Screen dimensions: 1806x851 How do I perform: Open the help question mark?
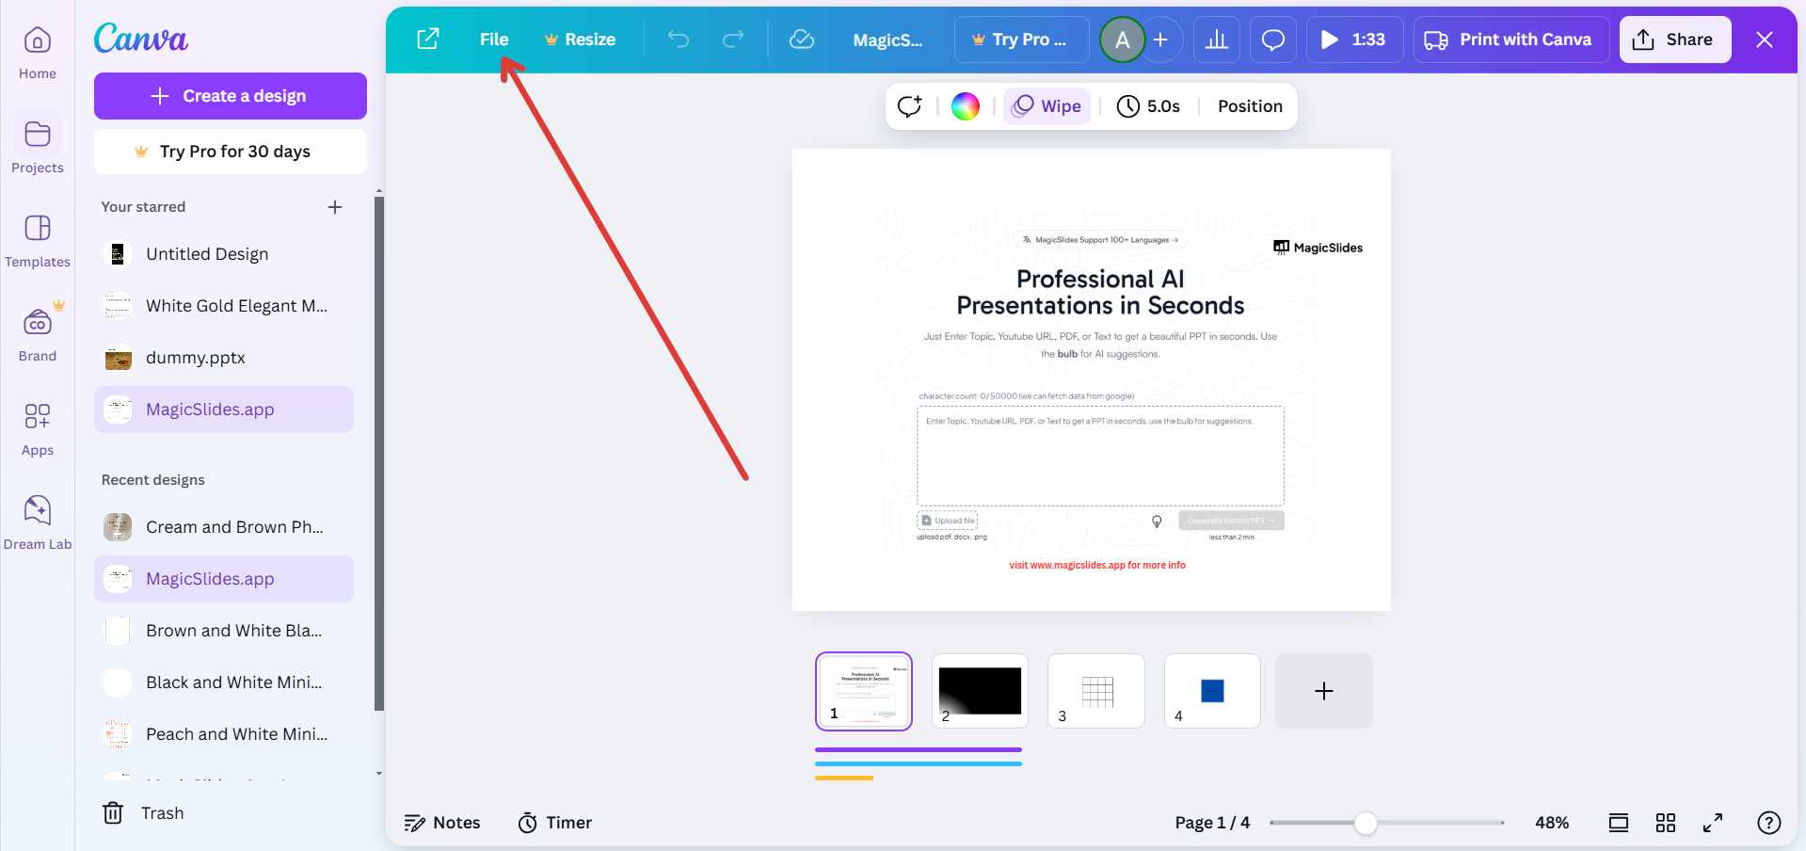pyautogui.click(x=1769, y=823)
